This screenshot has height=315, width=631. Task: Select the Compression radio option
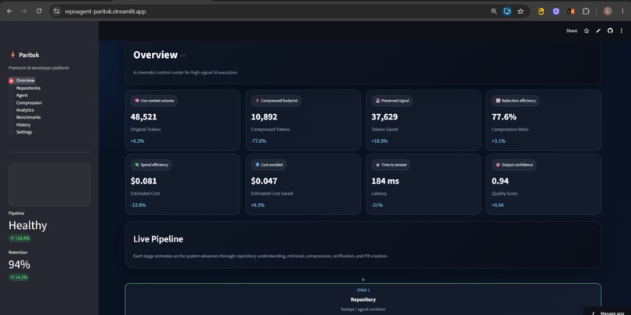[25, 102]
